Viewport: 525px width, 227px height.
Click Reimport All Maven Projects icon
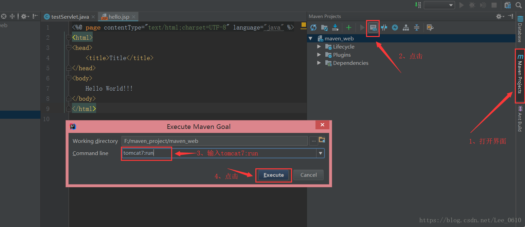pyautogui.click(x=313, y=27)
